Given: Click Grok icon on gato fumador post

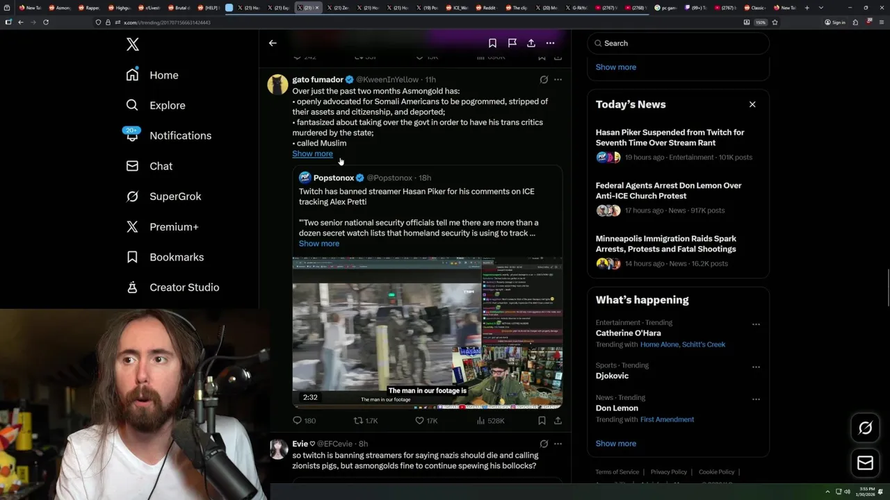Looking at the screenshot, I should pos(544,80).
